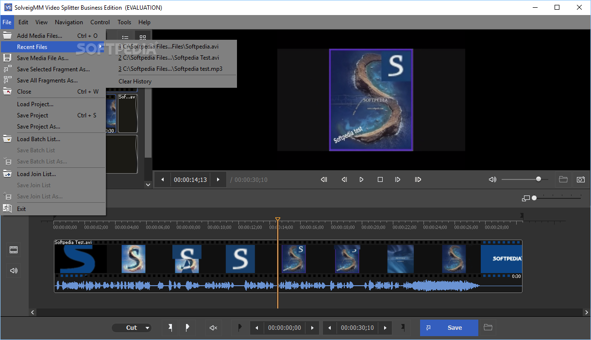Click the Save Media File As disk icon
The image size is (591, 340).
(x=7, y=58)
